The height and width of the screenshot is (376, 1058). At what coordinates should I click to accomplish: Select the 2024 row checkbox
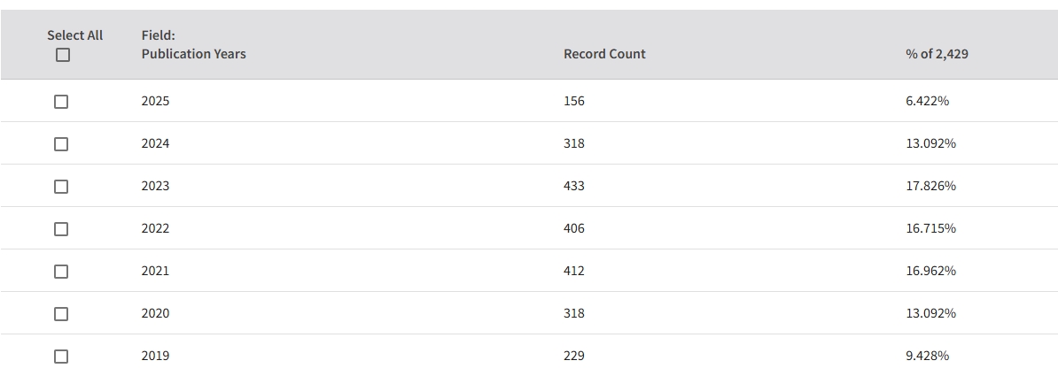point(61,144)
